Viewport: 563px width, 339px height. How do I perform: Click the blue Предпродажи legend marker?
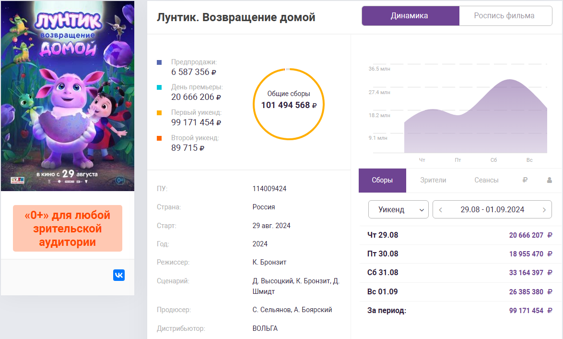[x=159, y=62]
